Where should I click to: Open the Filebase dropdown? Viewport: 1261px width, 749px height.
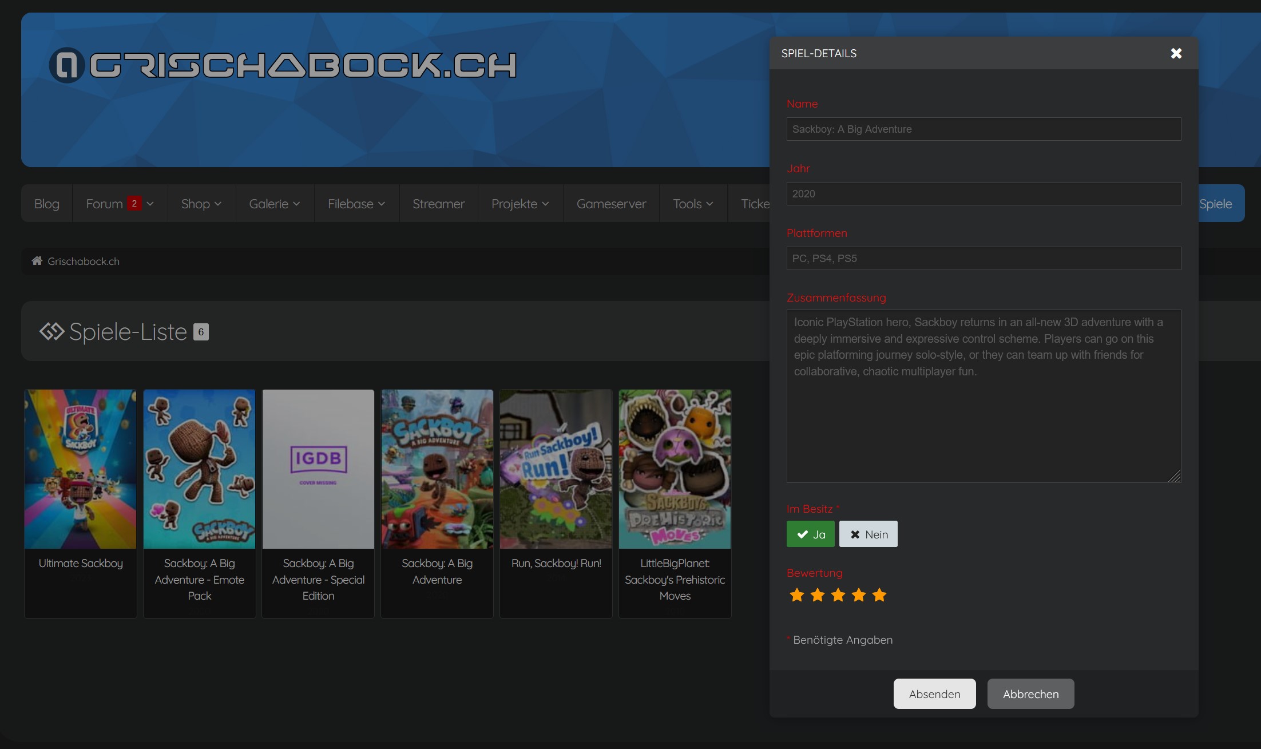[x=356, y=204]
